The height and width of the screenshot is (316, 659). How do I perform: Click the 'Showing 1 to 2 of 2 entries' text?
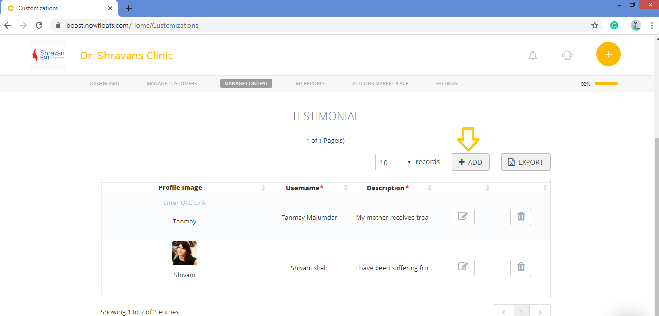coord(140,312)
